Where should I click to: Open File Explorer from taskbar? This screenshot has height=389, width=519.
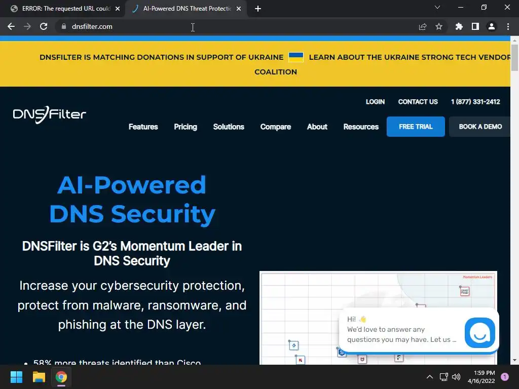(39, 377)
